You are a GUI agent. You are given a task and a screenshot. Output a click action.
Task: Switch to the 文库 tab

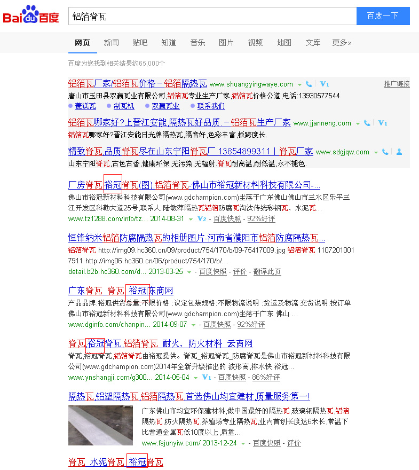point(313,43)
